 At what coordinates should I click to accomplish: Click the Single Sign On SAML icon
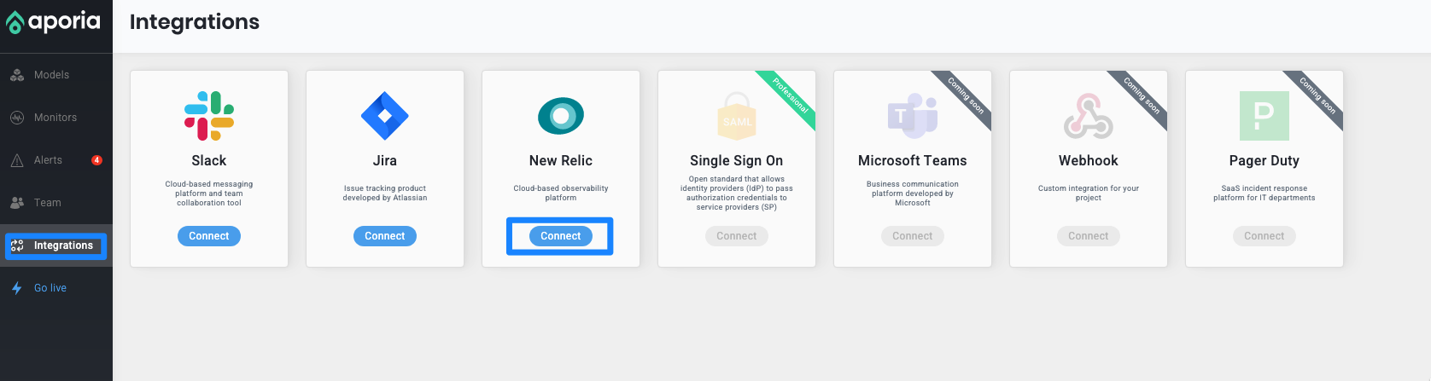click(x=736, y=117)
